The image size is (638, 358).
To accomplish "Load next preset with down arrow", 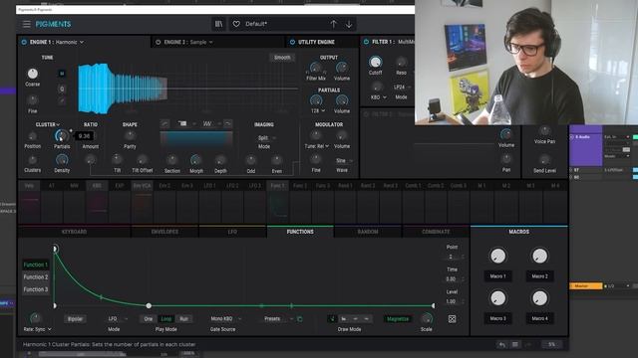I will click(x=349, y=24).
